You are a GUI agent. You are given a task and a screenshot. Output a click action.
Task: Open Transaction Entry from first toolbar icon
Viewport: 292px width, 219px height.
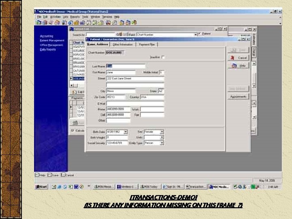pyautogui.click(x=39, y=23)
